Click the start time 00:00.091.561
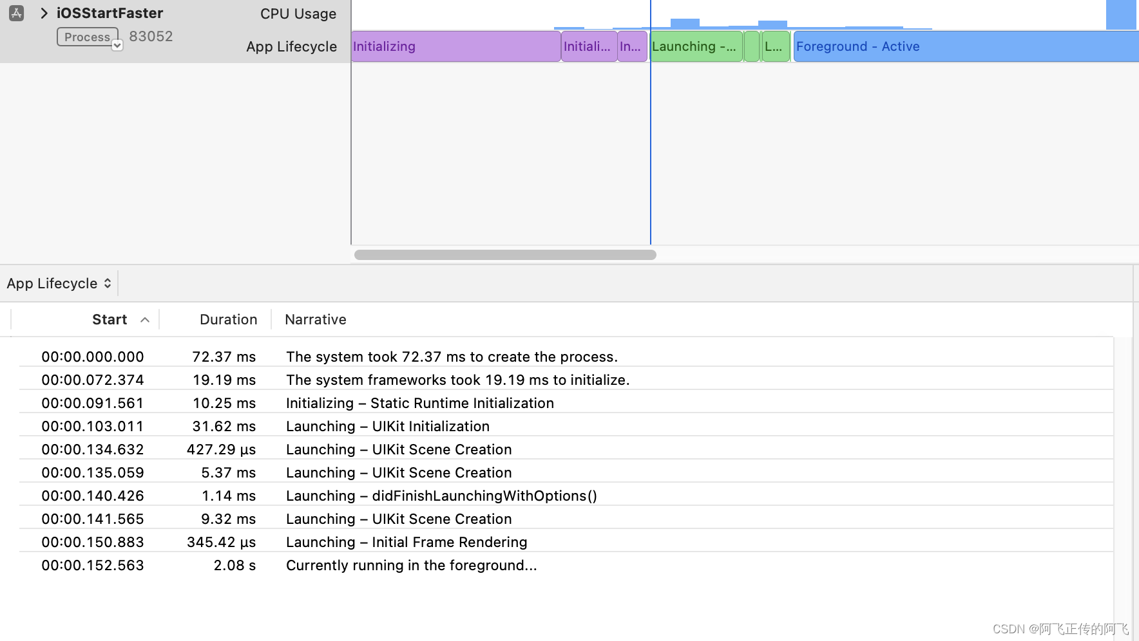The width and height of the screenshot is (1139, 641). 93,403
